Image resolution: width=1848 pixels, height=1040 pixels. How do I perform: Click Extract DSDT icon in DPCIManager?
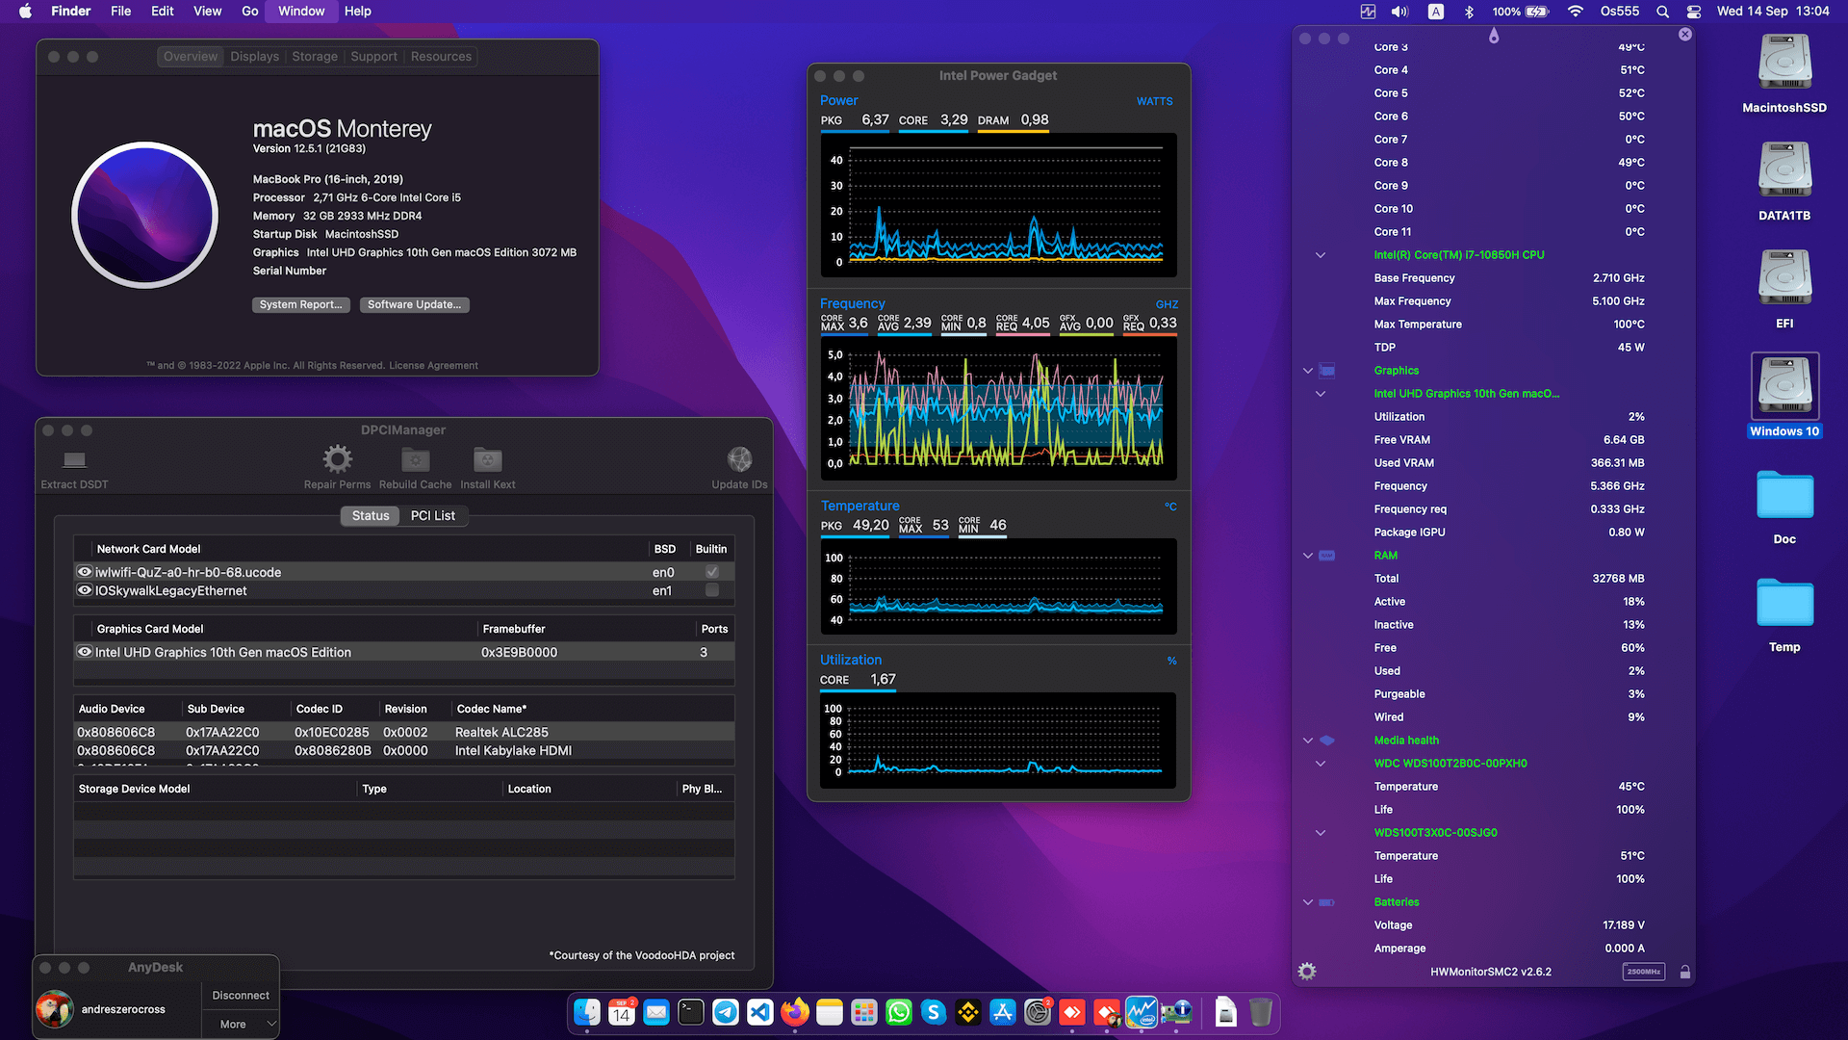tap(74, 459)
